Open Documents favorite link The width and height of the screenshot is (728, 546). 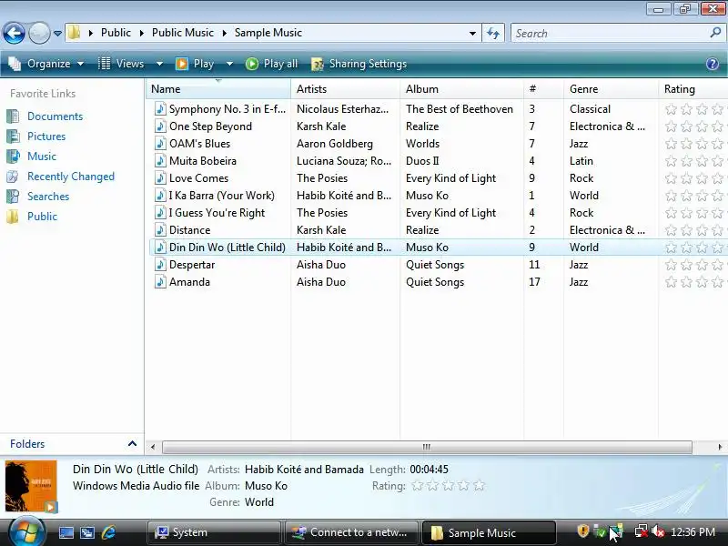coord(55,116)
